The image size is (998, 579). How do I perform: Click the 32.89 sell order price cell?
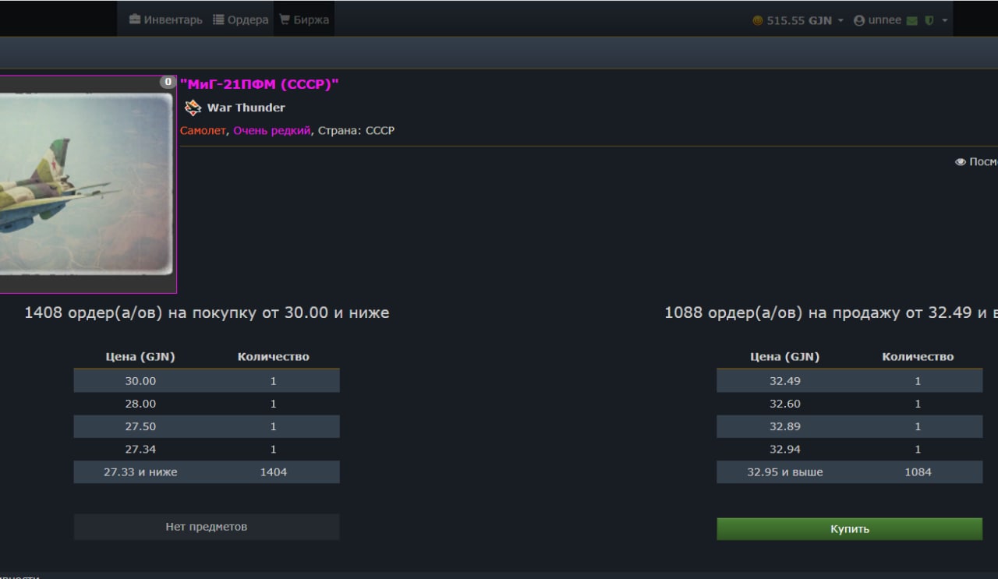click(784, 426)
